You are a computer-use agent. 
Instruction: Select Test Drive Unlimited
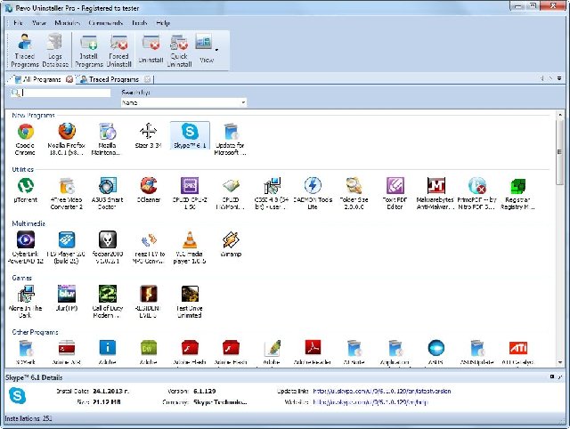[x=190, y=302]
